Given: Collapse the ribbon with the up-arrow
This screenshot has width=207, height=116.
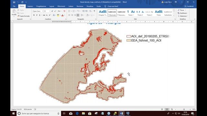Looking at the screenshot, I should pyautogui.click(x=195, y=19).
